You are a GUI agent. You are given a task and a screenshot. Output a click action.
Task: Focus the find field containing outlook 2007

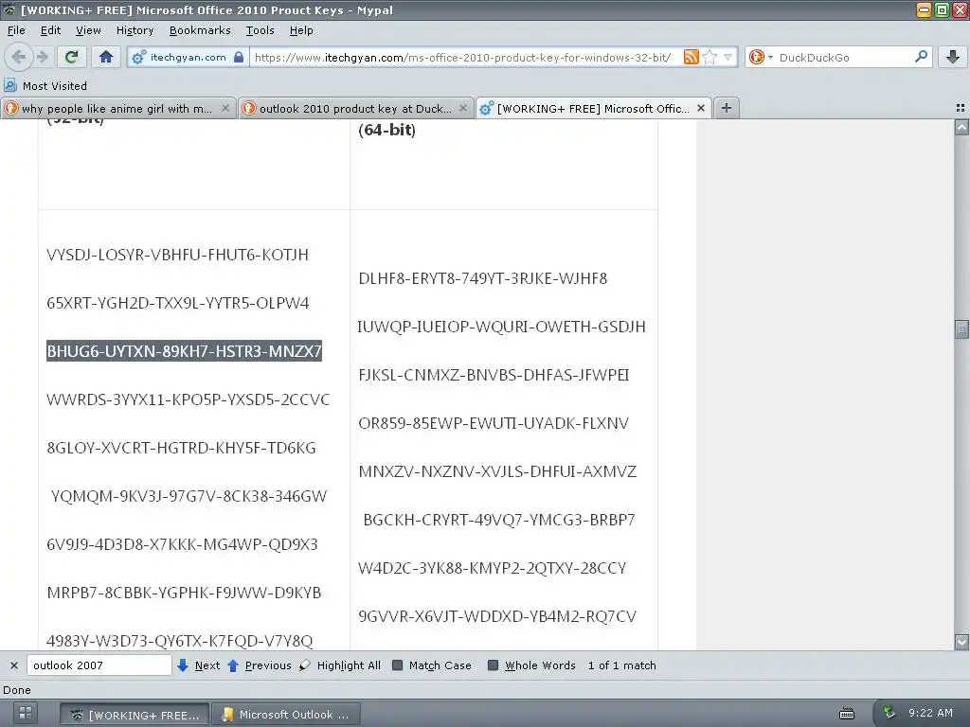pos(99,665)
